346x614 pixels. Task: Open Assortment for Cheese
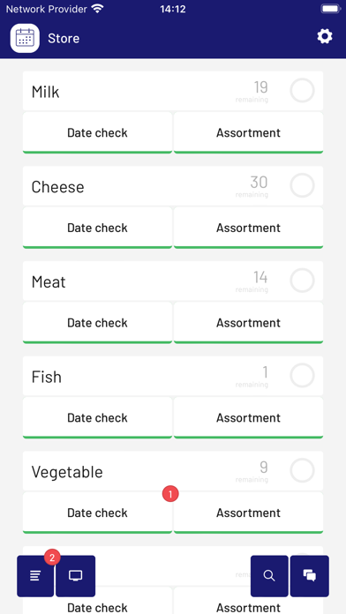coord(248,228)
